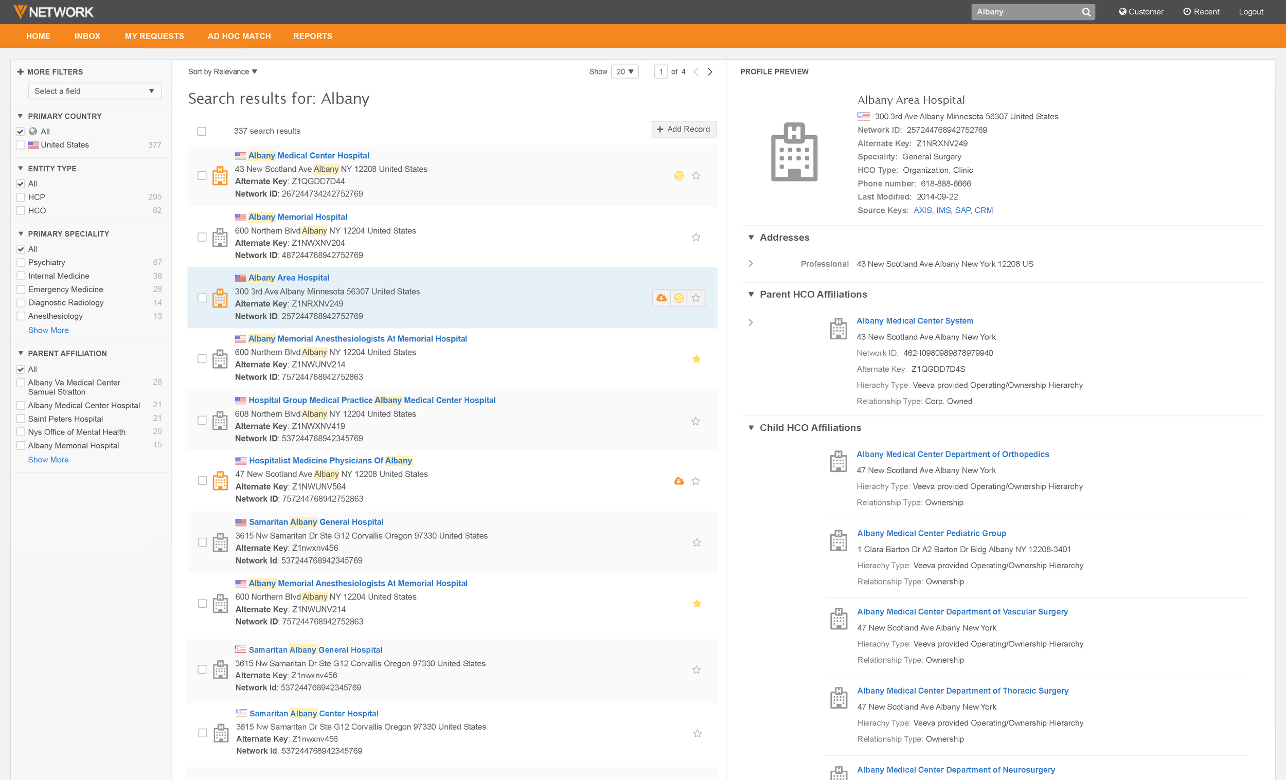
Task: Click building icon beside Albany Medical Center System
Action: [x=838, y=329]
